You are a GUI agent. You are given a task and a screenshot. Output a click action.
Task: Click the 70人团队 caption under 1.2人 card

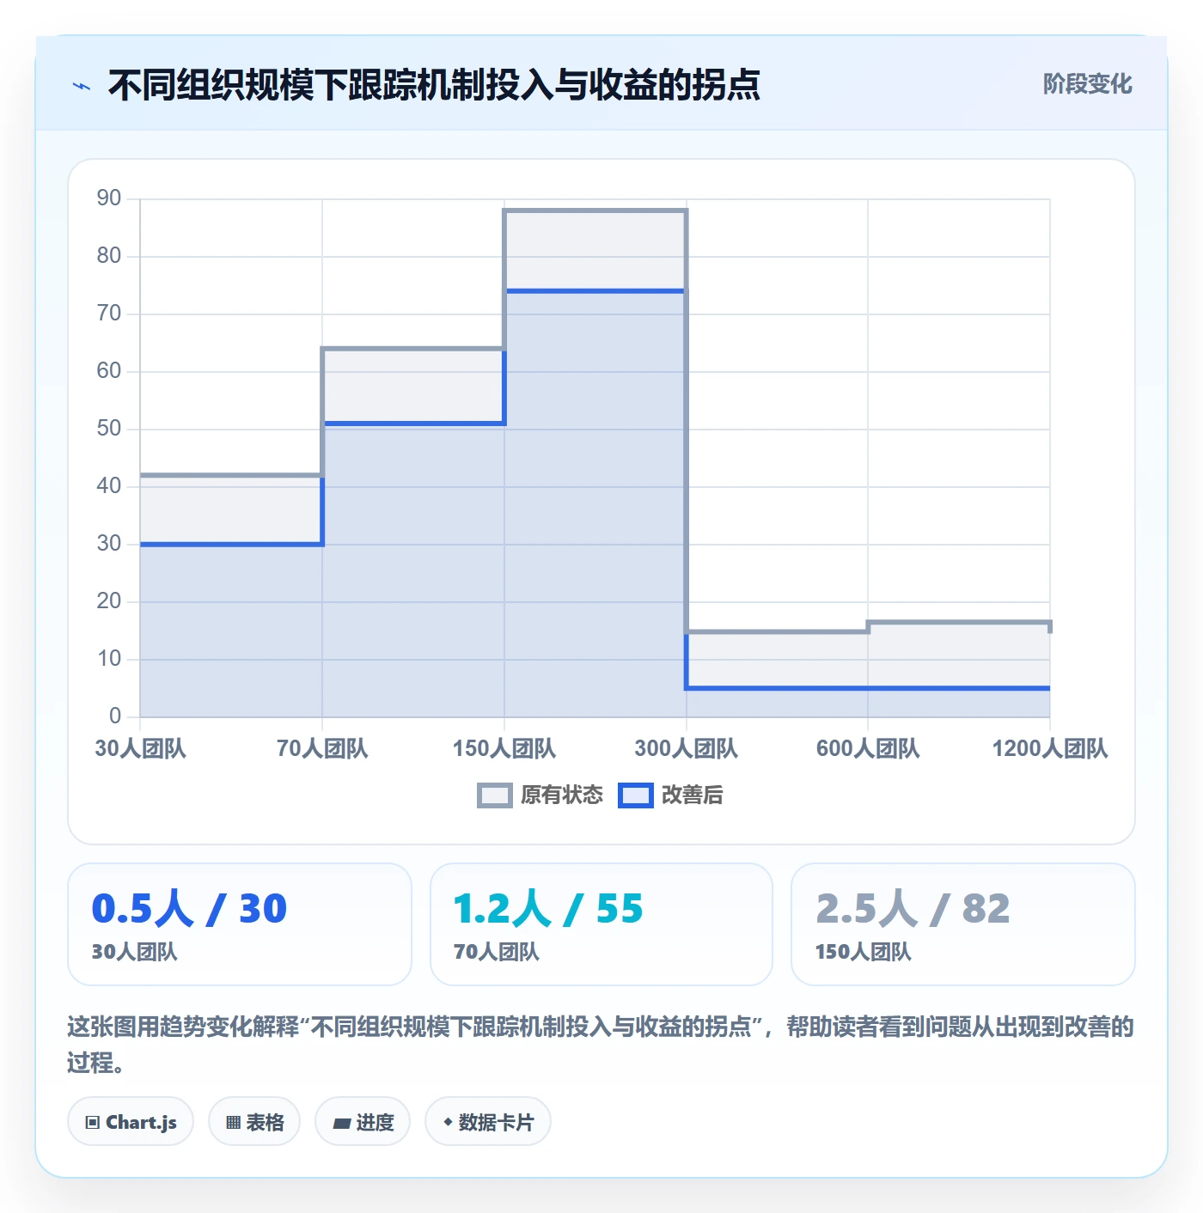[x=497, y=952]
